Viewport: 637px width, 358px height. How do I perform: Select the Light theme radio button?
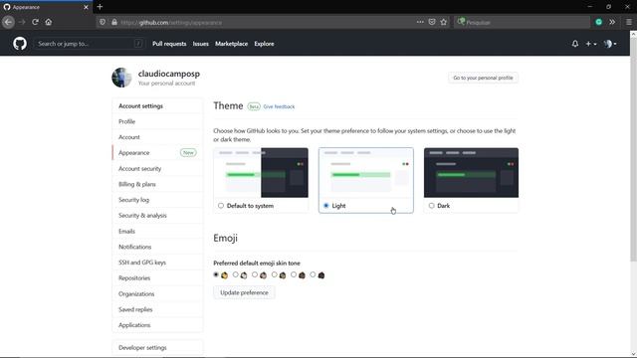325,206
